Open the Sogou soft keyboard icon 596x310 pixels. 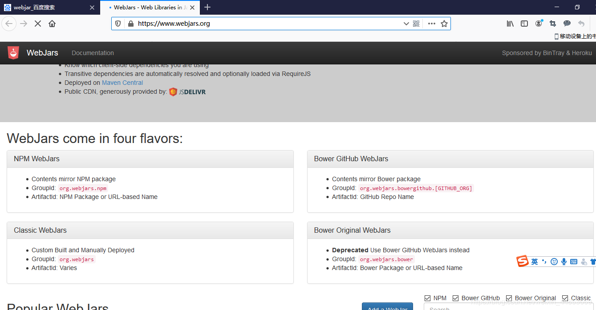coord(574,262)
